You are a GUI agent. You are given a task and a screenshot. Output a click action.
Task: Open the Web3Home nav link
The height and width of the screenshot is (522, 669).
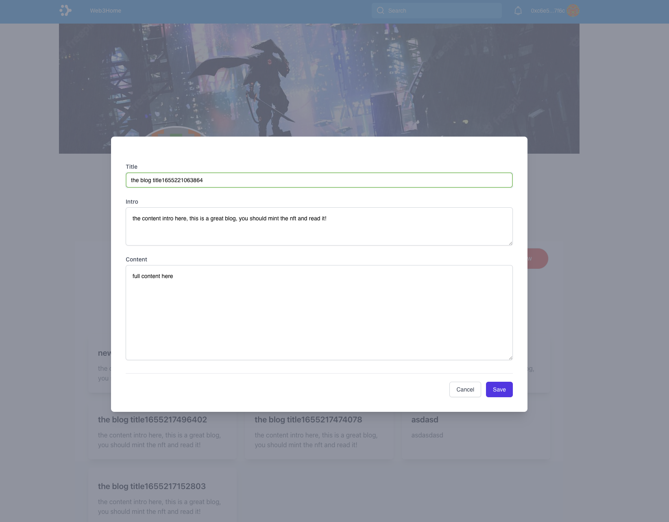pos(106,11)
